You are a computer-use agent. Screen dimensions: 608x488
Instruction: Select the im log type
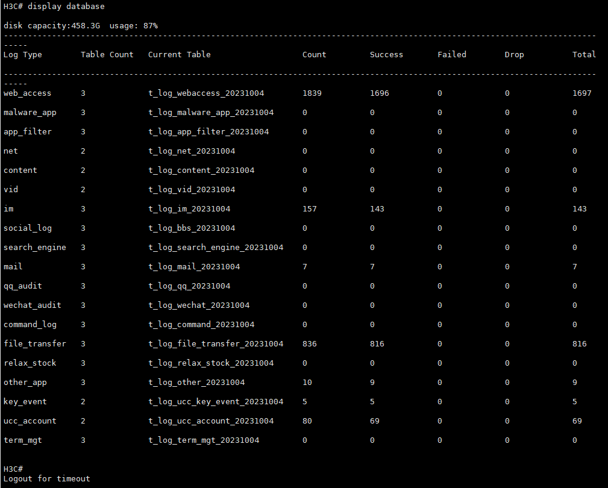tap(8, 209)
